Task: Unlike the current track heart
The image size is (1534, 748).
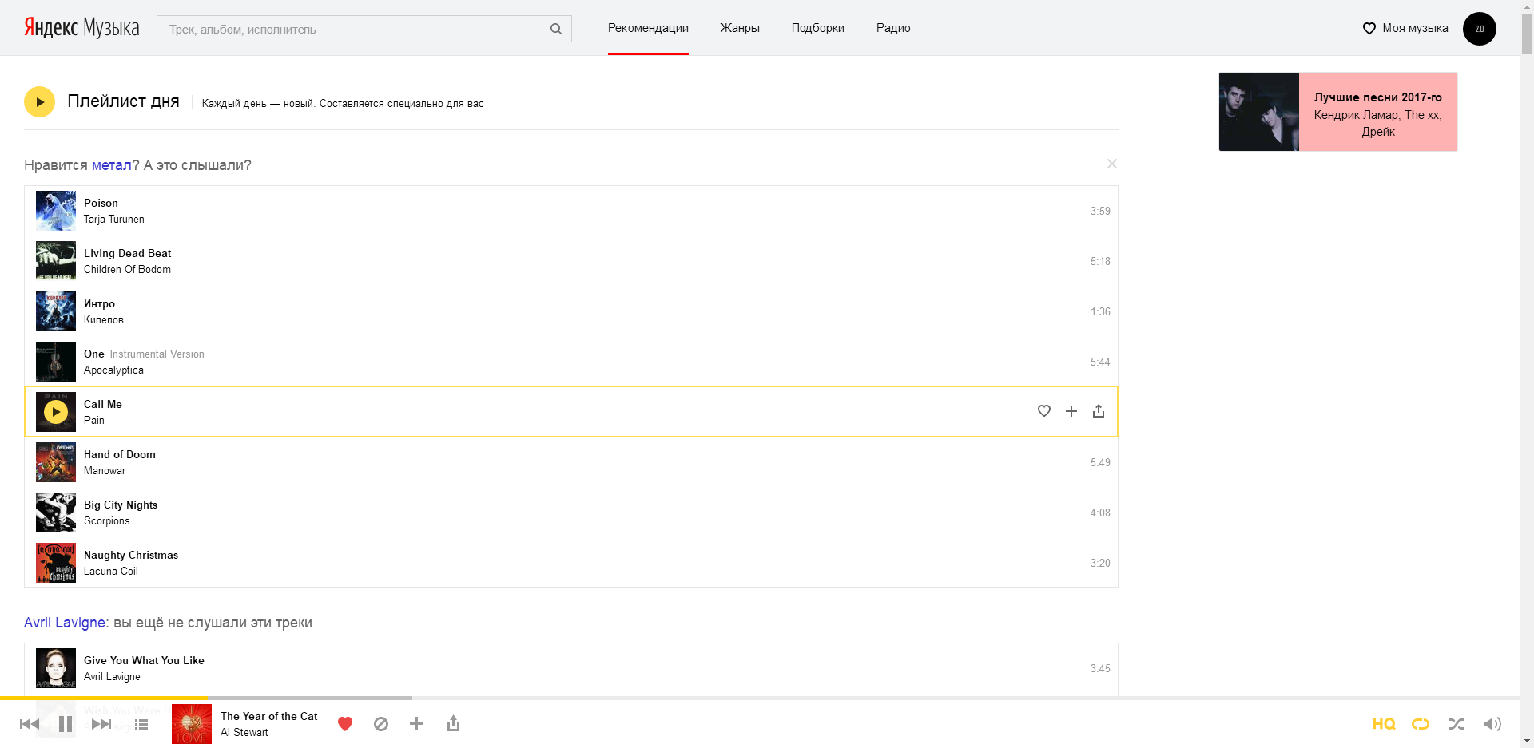Action: tap(345, 724)
